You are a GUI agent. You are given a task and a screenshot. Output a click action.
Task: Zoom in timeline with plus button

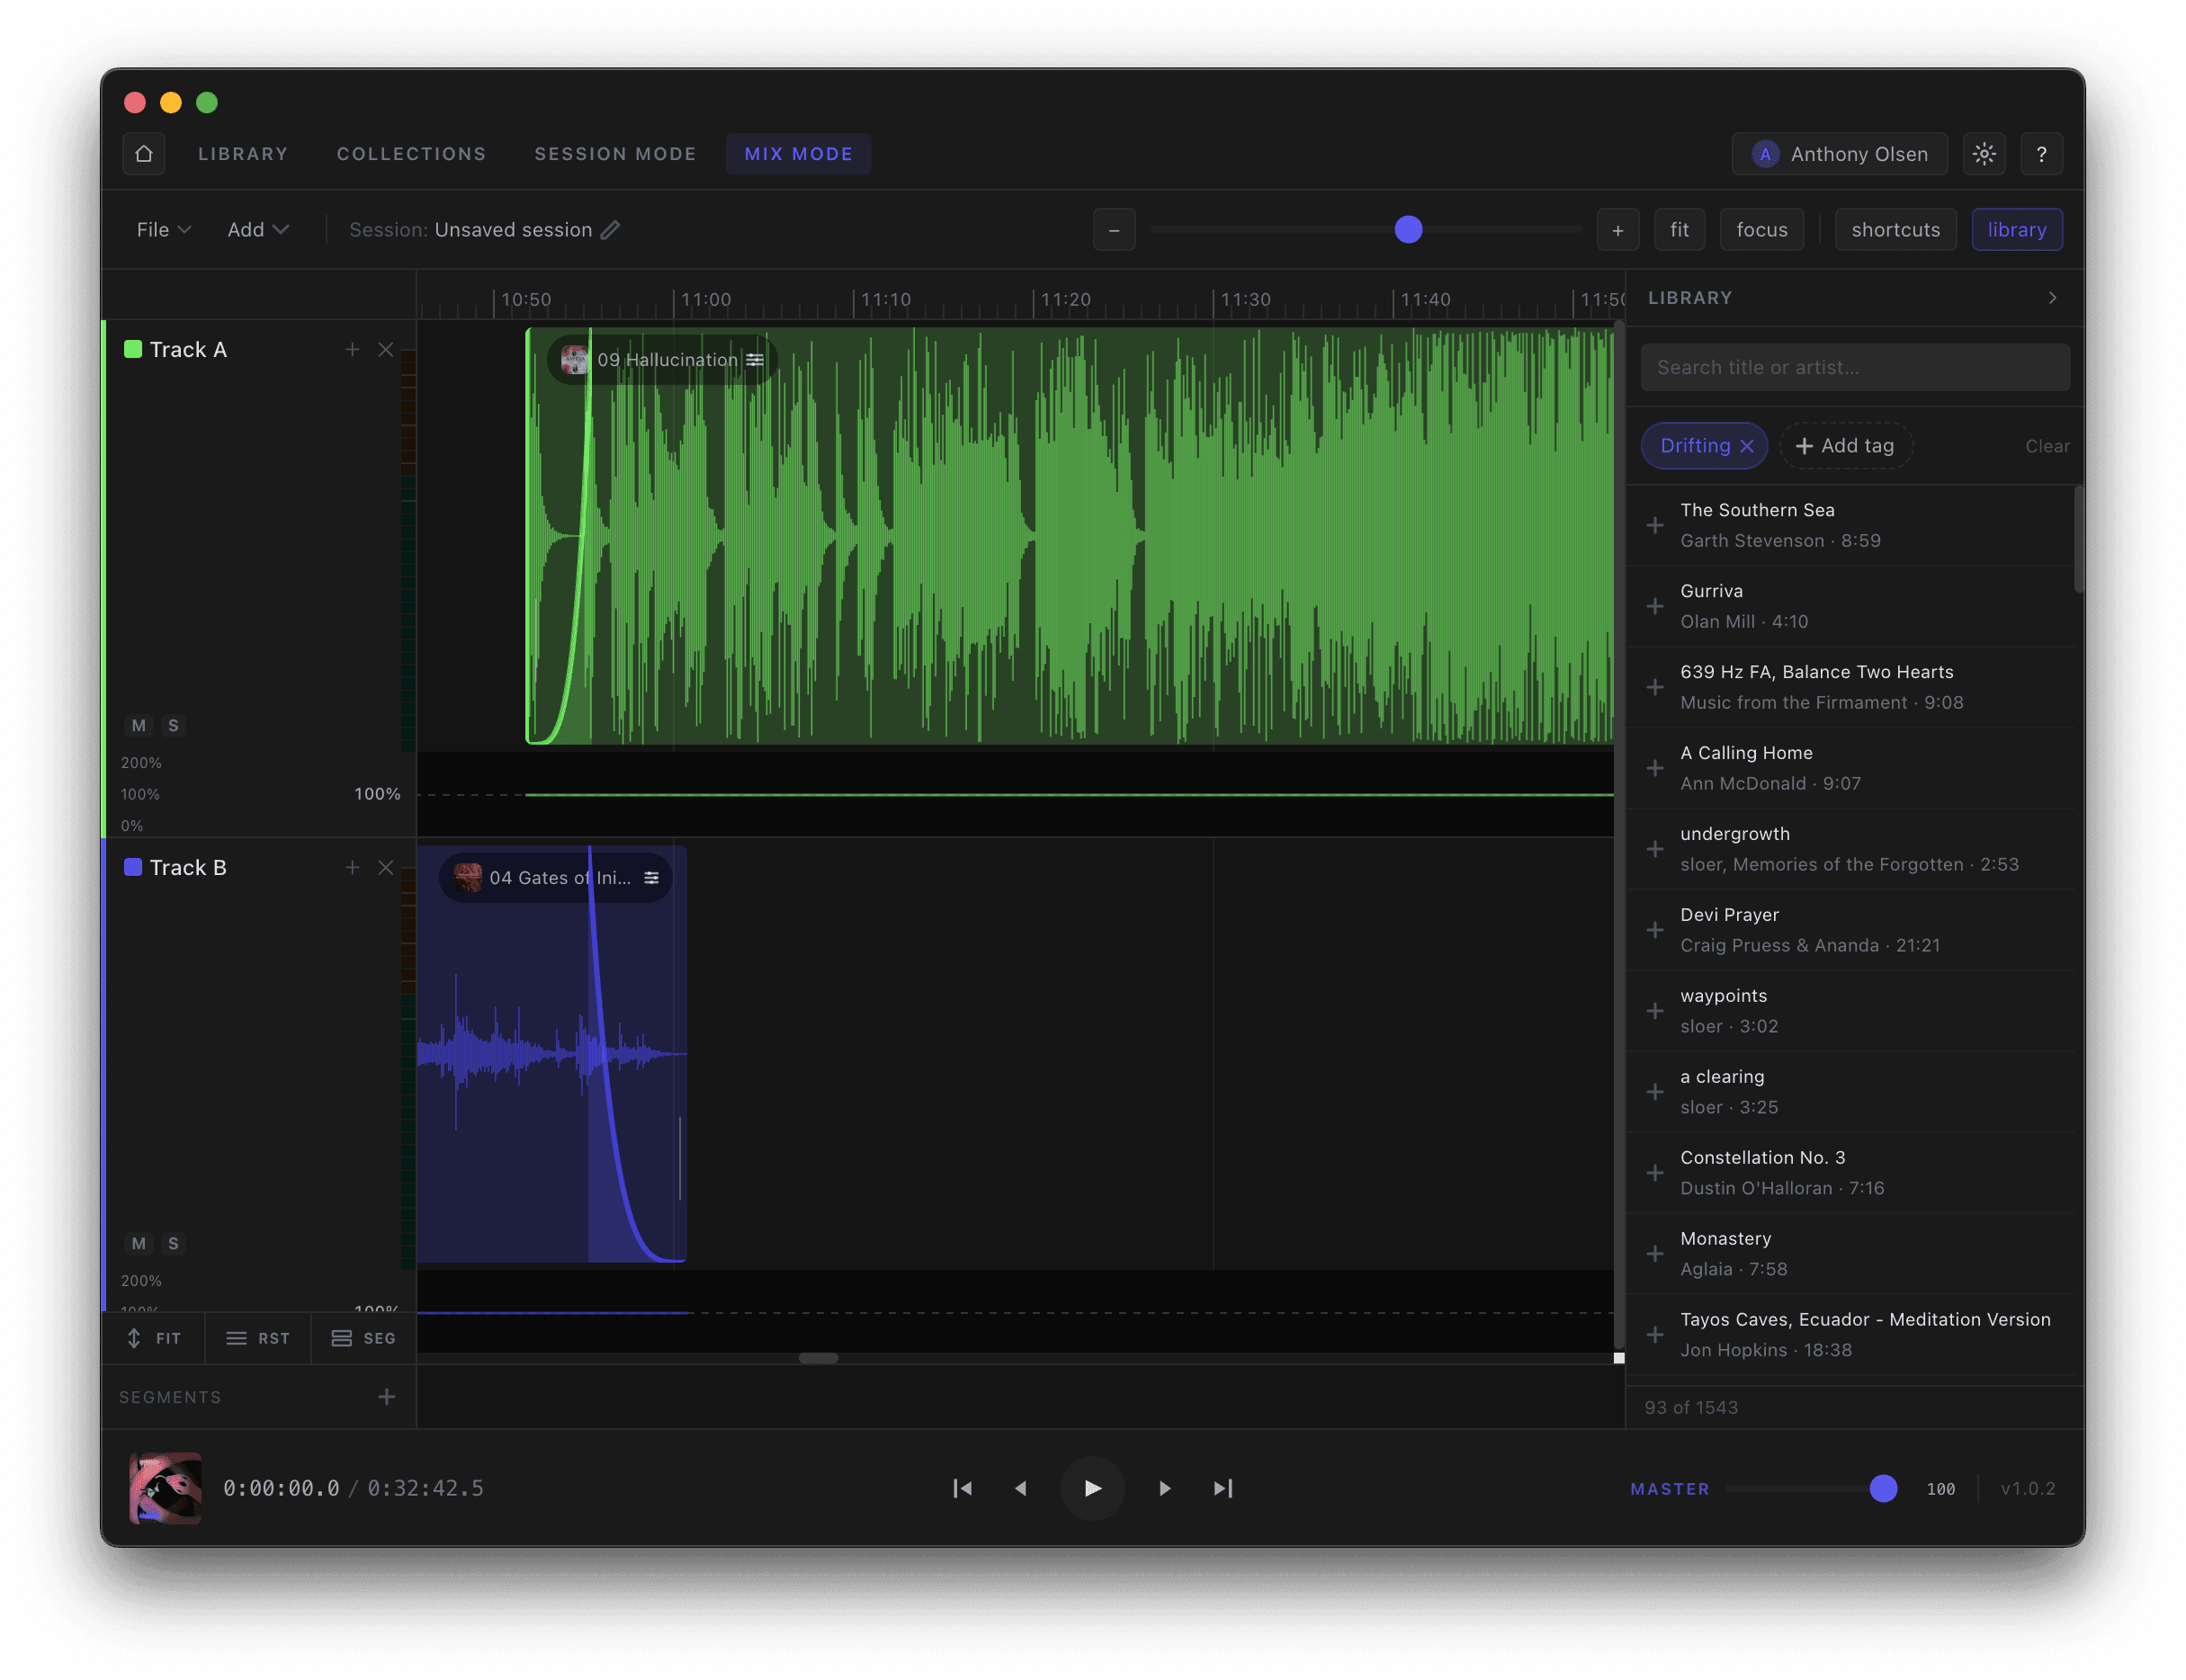1617,230
